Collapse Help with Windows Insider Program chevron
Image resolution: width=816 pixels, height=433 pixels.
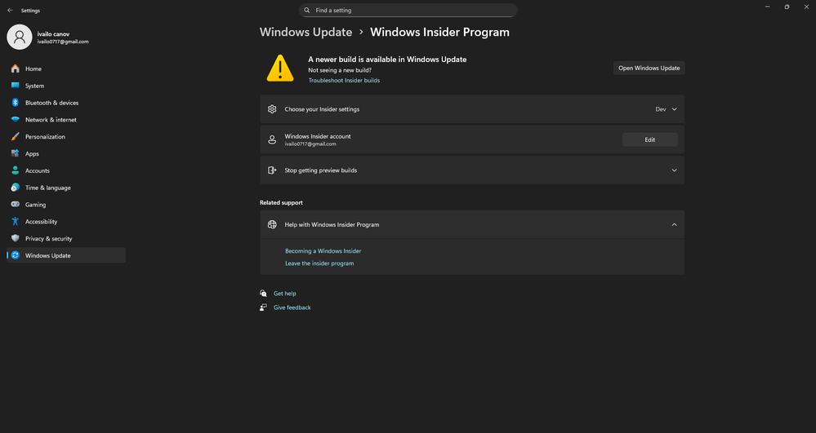[674, 224]
